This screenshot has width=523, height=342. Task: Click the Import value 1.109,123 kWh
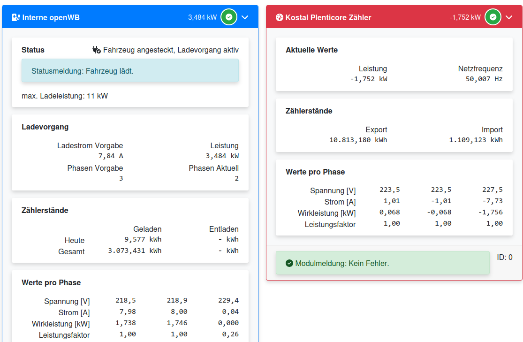click(476, 140)
